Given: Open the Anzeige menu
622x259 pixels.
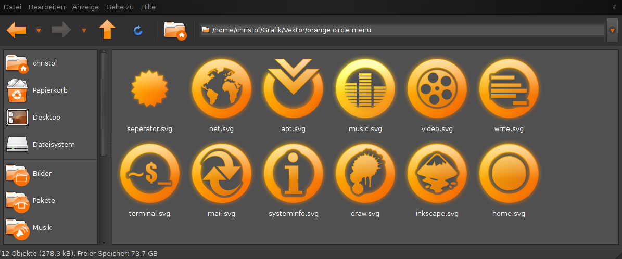Looking at the screenshot, I should (x=86, y=7).
